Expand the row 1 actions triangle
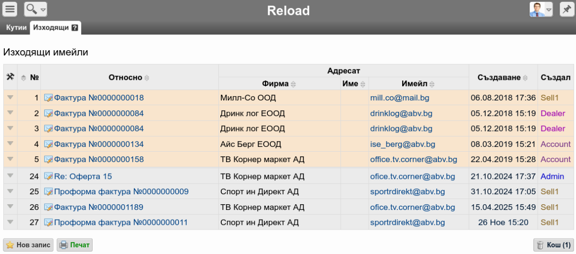Screen dimensions: 576x254 [10, 98]
